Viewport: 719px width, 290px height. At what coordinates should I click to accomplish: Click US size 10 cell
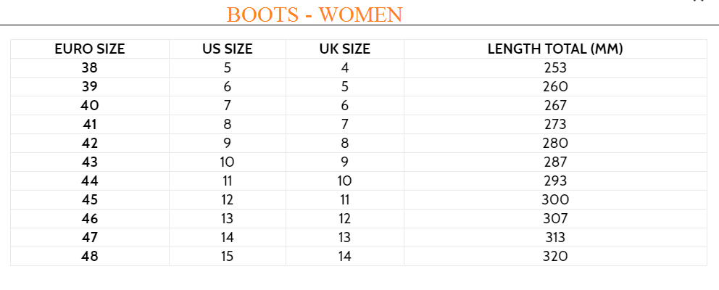(x=228, y=162)
